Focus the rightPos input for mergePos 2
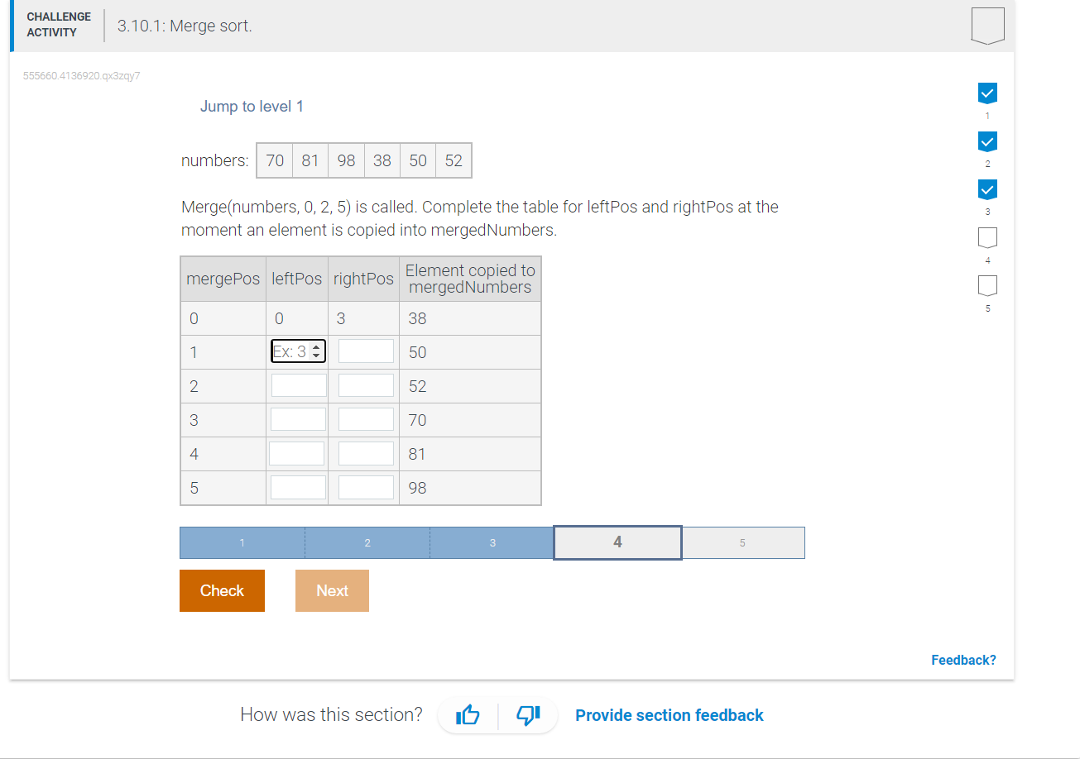Screen dimensions: 1080x759 (x=366, y=385)
